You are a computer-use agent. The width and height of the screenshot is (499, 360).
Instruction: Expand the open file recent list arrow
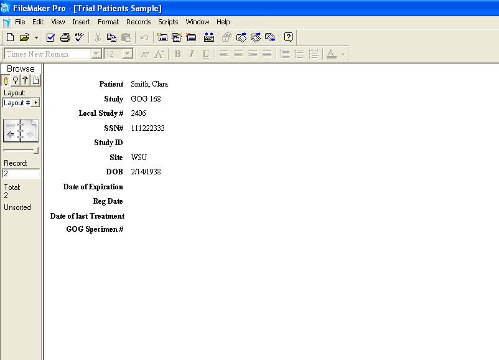pos(36,37)
